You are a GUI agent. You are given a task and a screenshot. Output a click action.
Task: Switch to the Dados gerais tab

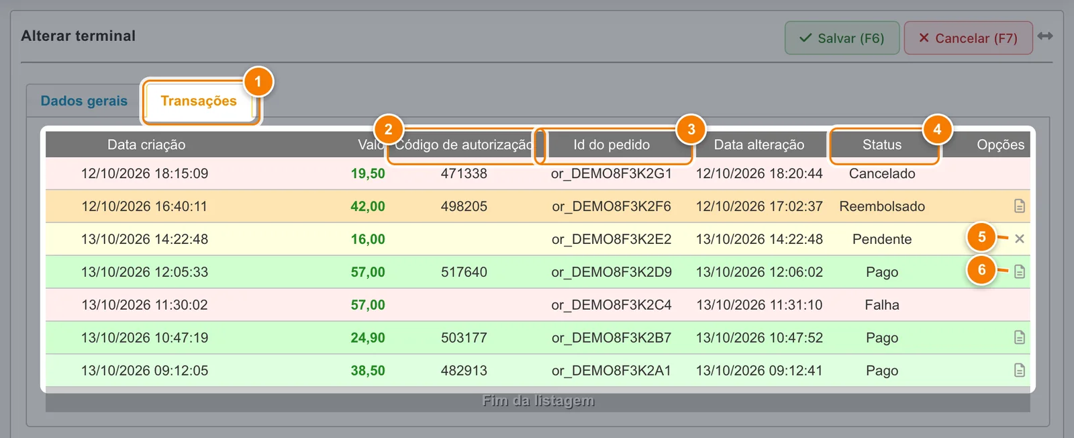pos(84,101)
